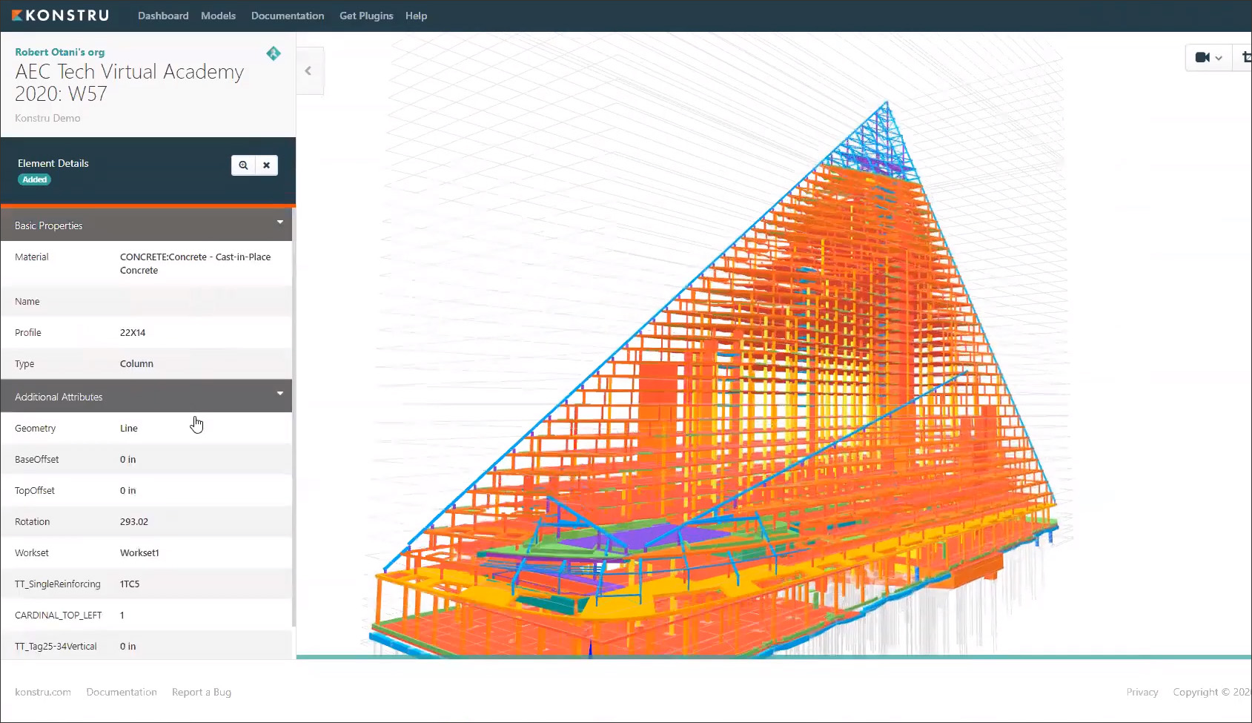Viewport: 1252px width, 723px height.
Task: Click the Robert Otani's org link
Action: pyautogui.click(x=59, y=52)
